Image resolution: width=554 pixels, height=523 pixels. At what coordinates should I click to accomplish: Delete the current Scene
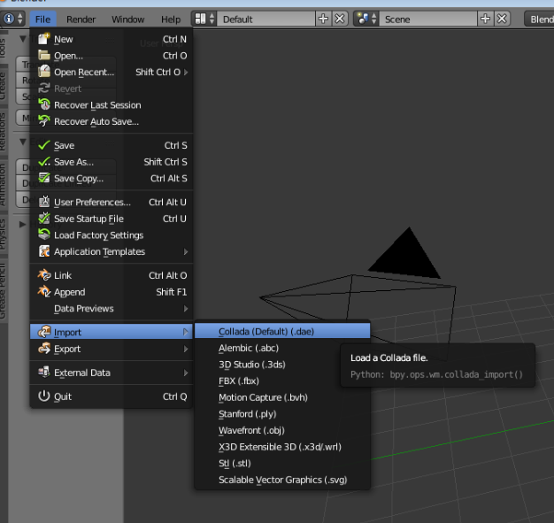[502, 19]
